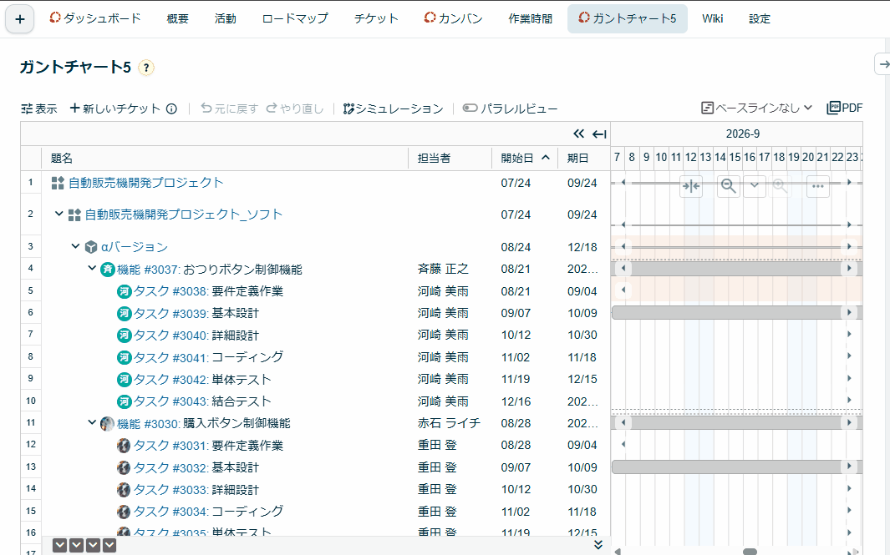Screen dimensions: 890x555
Task: Open the αバージョン version link
Action: coord(135,247)
